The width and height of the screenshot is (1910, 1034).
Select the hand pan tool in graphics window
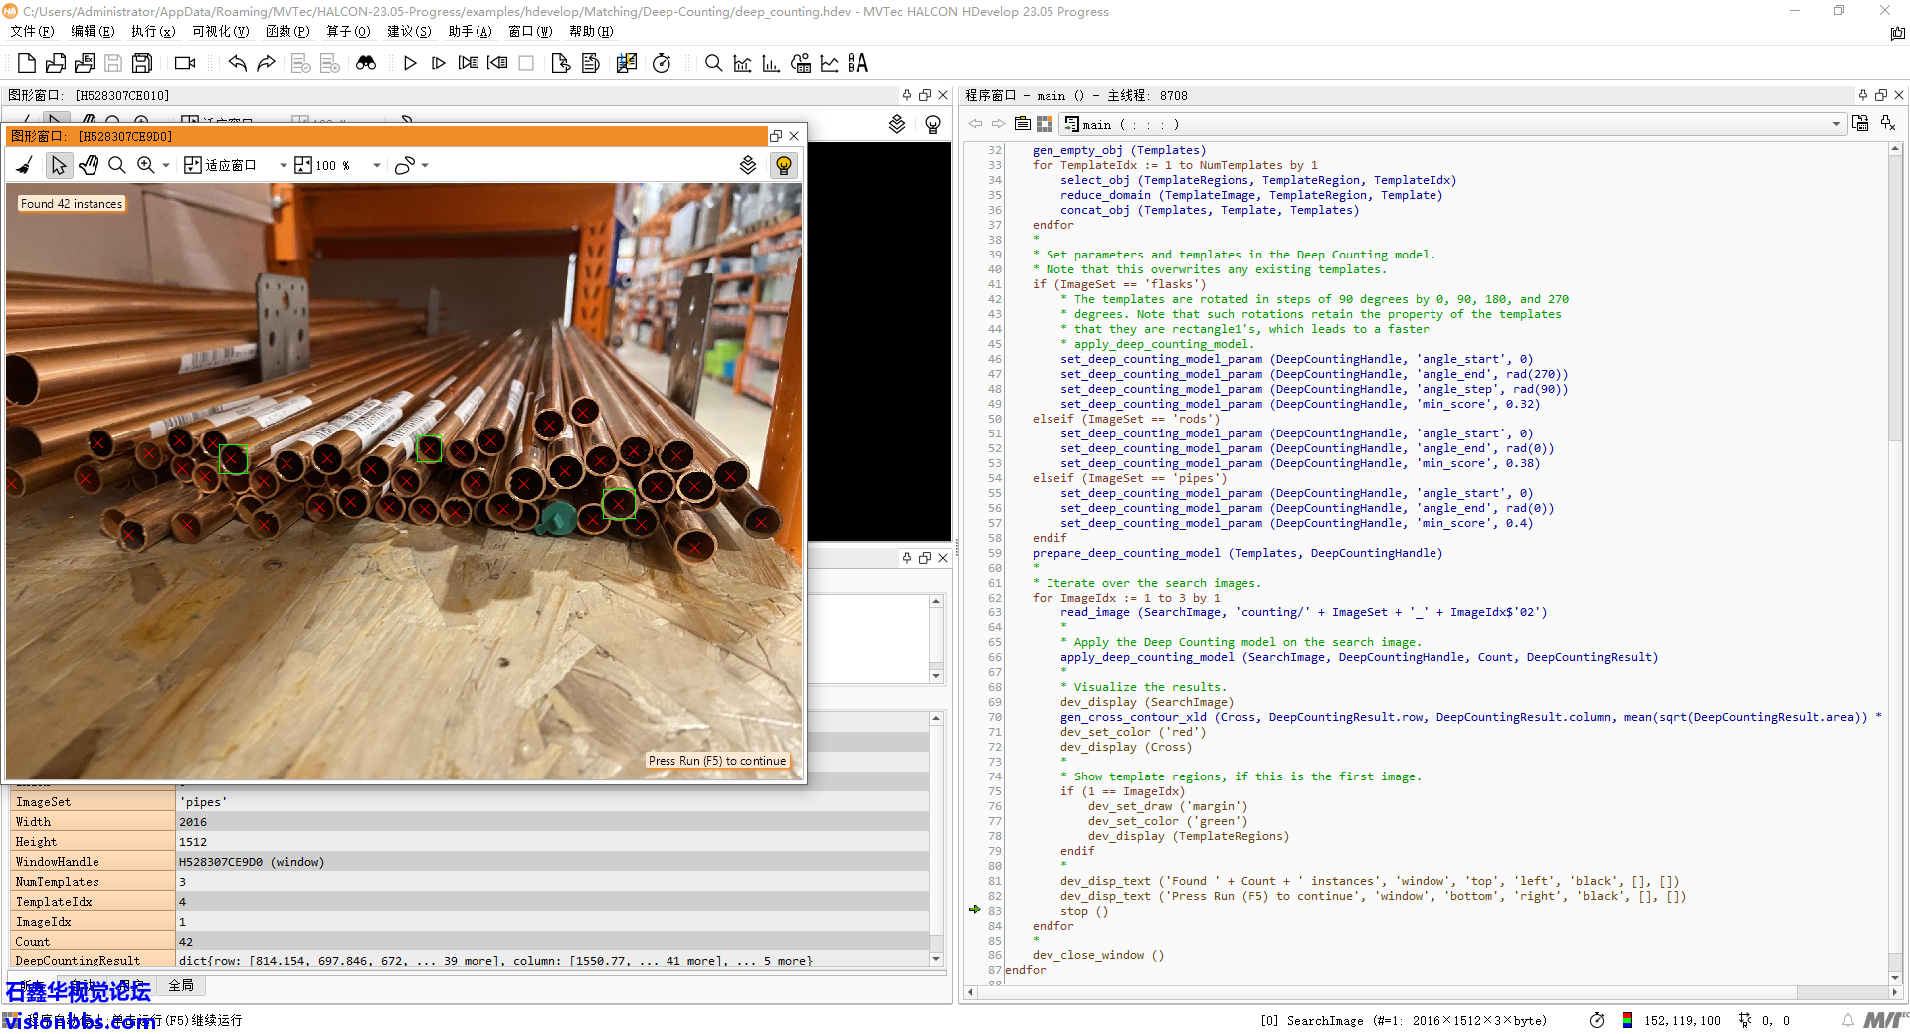click(89, 165)
